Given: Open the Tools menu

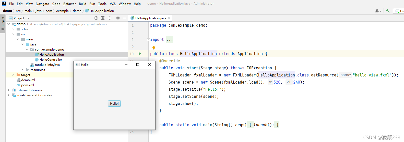Looking at the screenshot, I should point(102,4).
